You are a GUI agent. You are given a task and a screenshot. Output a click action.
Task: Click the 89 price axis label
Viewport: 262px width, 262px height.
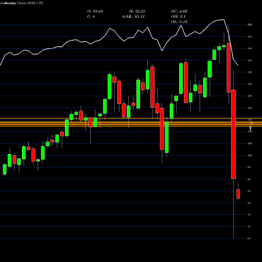tap(249, 191)
